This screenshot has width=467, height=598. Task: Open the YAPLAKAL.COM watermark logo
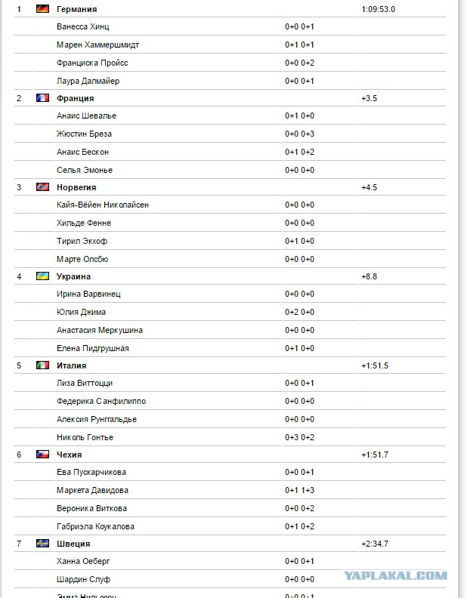tap(396, 575)
